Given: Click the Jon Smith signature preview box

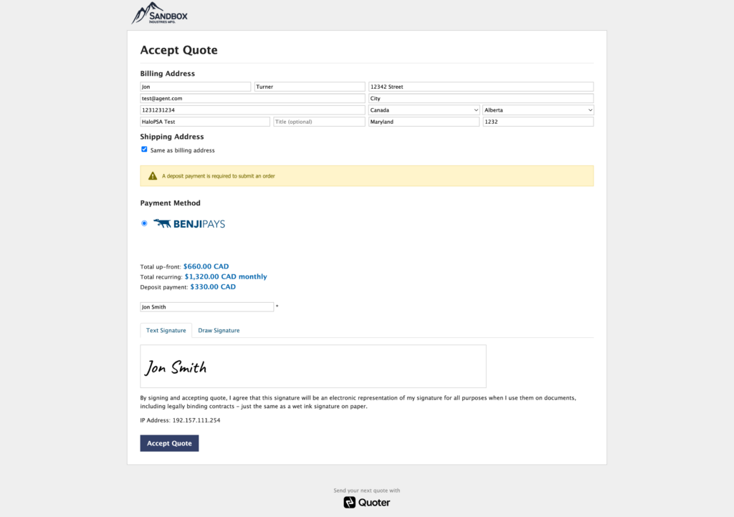Looking at the screenshot, I should 313,367.
